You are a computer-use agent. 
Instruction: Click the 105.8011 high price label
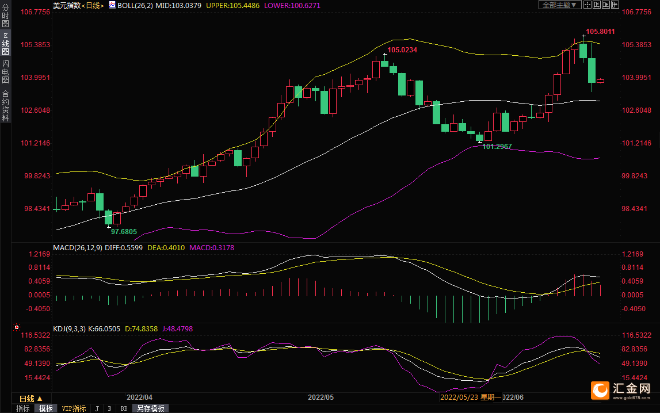tap(600, 32)
